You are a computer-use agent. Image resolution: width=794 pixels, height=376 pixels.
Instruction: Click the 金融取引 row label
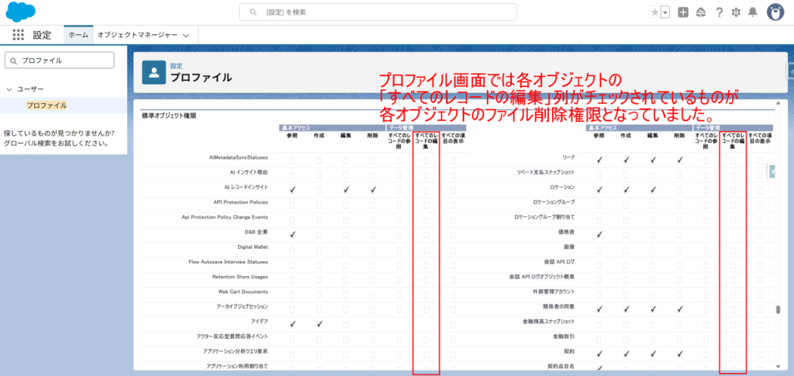click(x=564, y=336)
